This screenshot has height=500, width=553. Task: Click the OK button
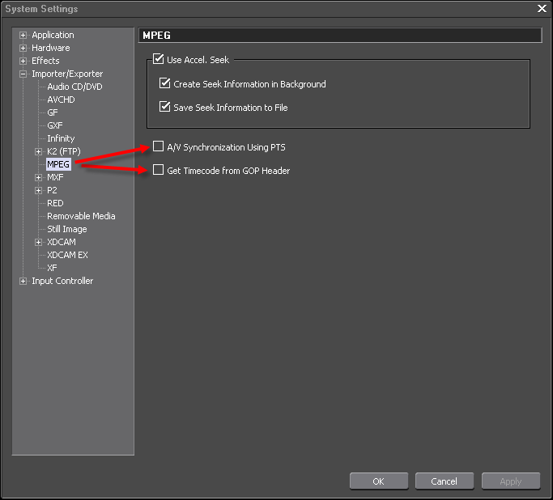[x=378, y=481]
